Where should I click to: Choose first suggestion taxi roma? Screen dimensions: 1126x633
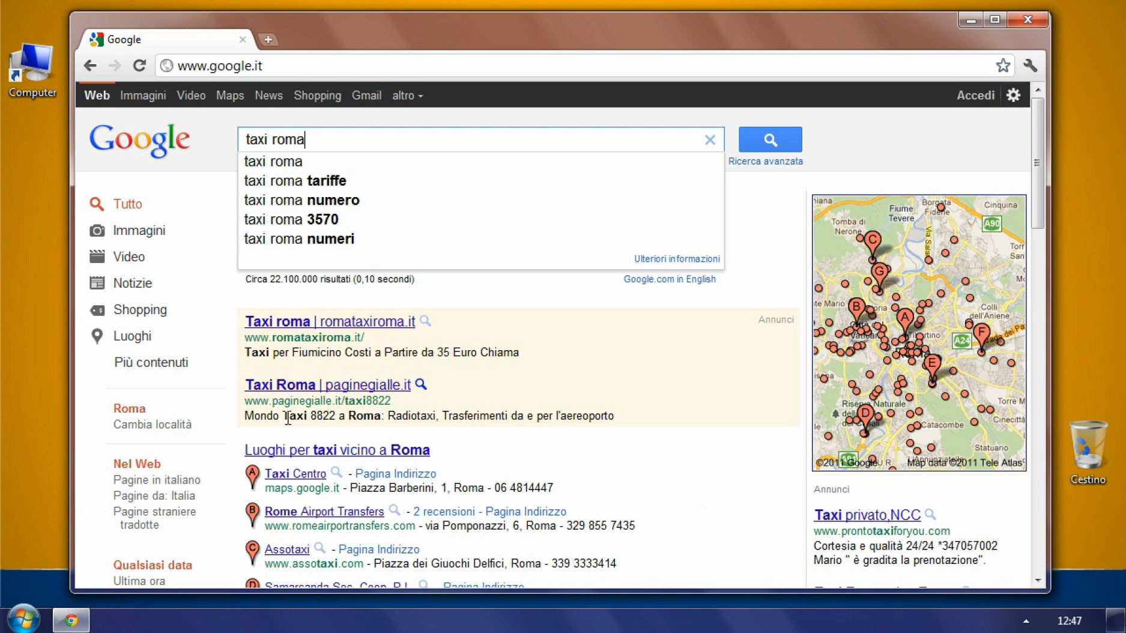point(480,162)
